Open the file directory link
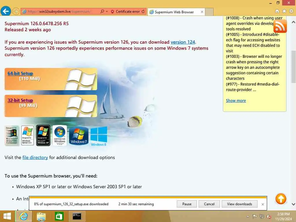296x222 pixels. pos(35,158)
